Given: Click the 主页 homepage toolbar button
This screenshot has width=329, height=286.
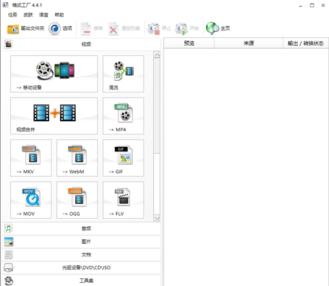Looking at the screenshot, I should click(x=218, y=28).
